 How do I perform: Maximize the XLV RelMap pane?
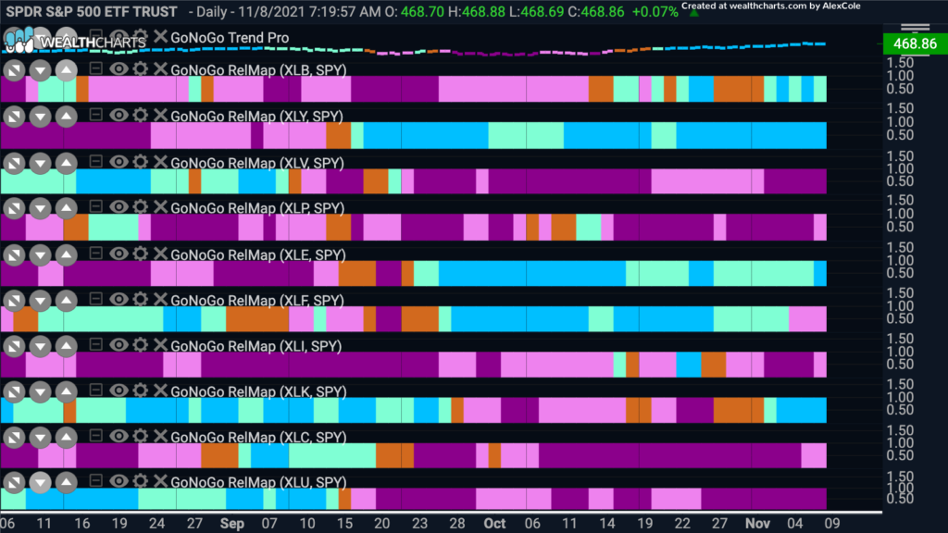(14, 163)
